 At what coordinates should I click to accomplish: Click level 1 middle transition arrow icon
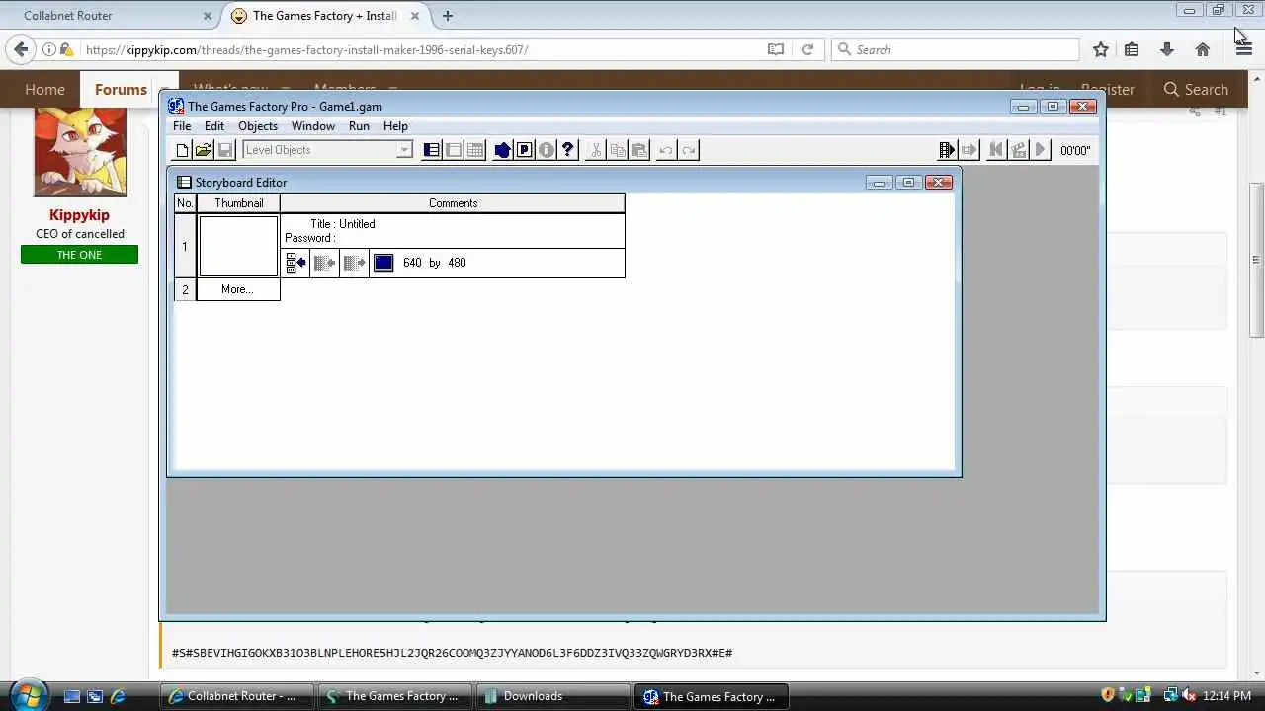point(324,263)
